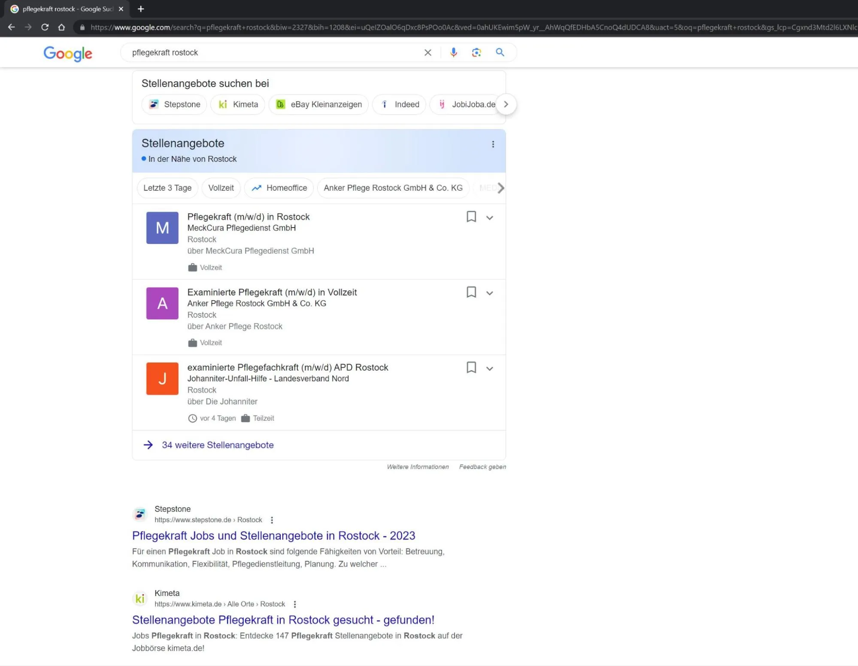Filter jobs by Letzte 3 Tage

167,188
